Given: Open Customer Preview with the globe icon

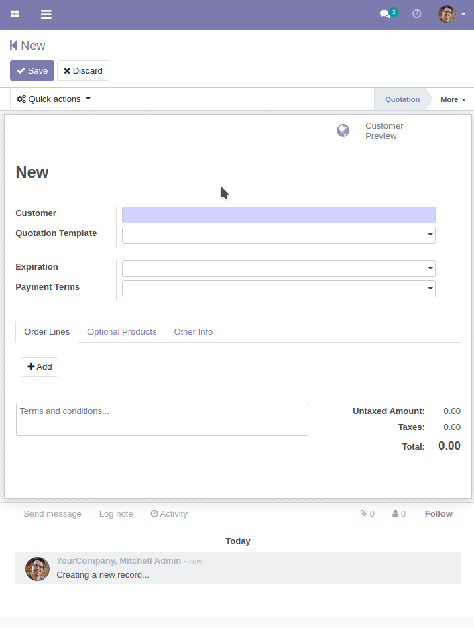Looking at the screenshot, I should 343,130.
